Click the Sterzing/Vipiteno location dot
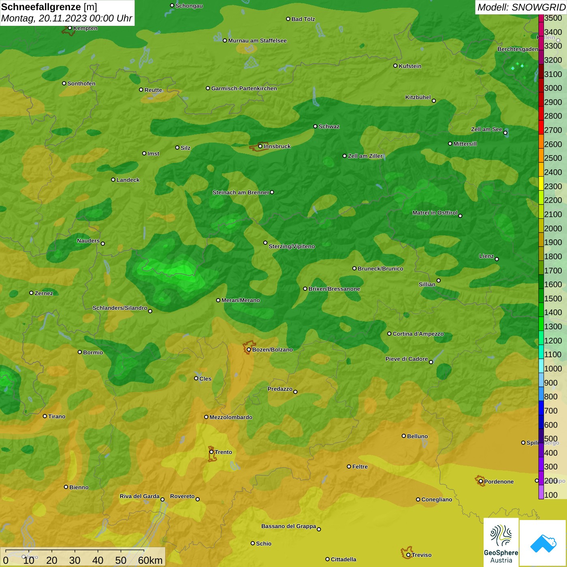The height and width of the screenshot is (567, 567). (x=265, y=243)
